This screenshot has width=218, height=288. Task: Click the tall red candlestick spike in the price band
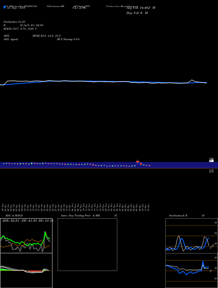click(138, 161)
